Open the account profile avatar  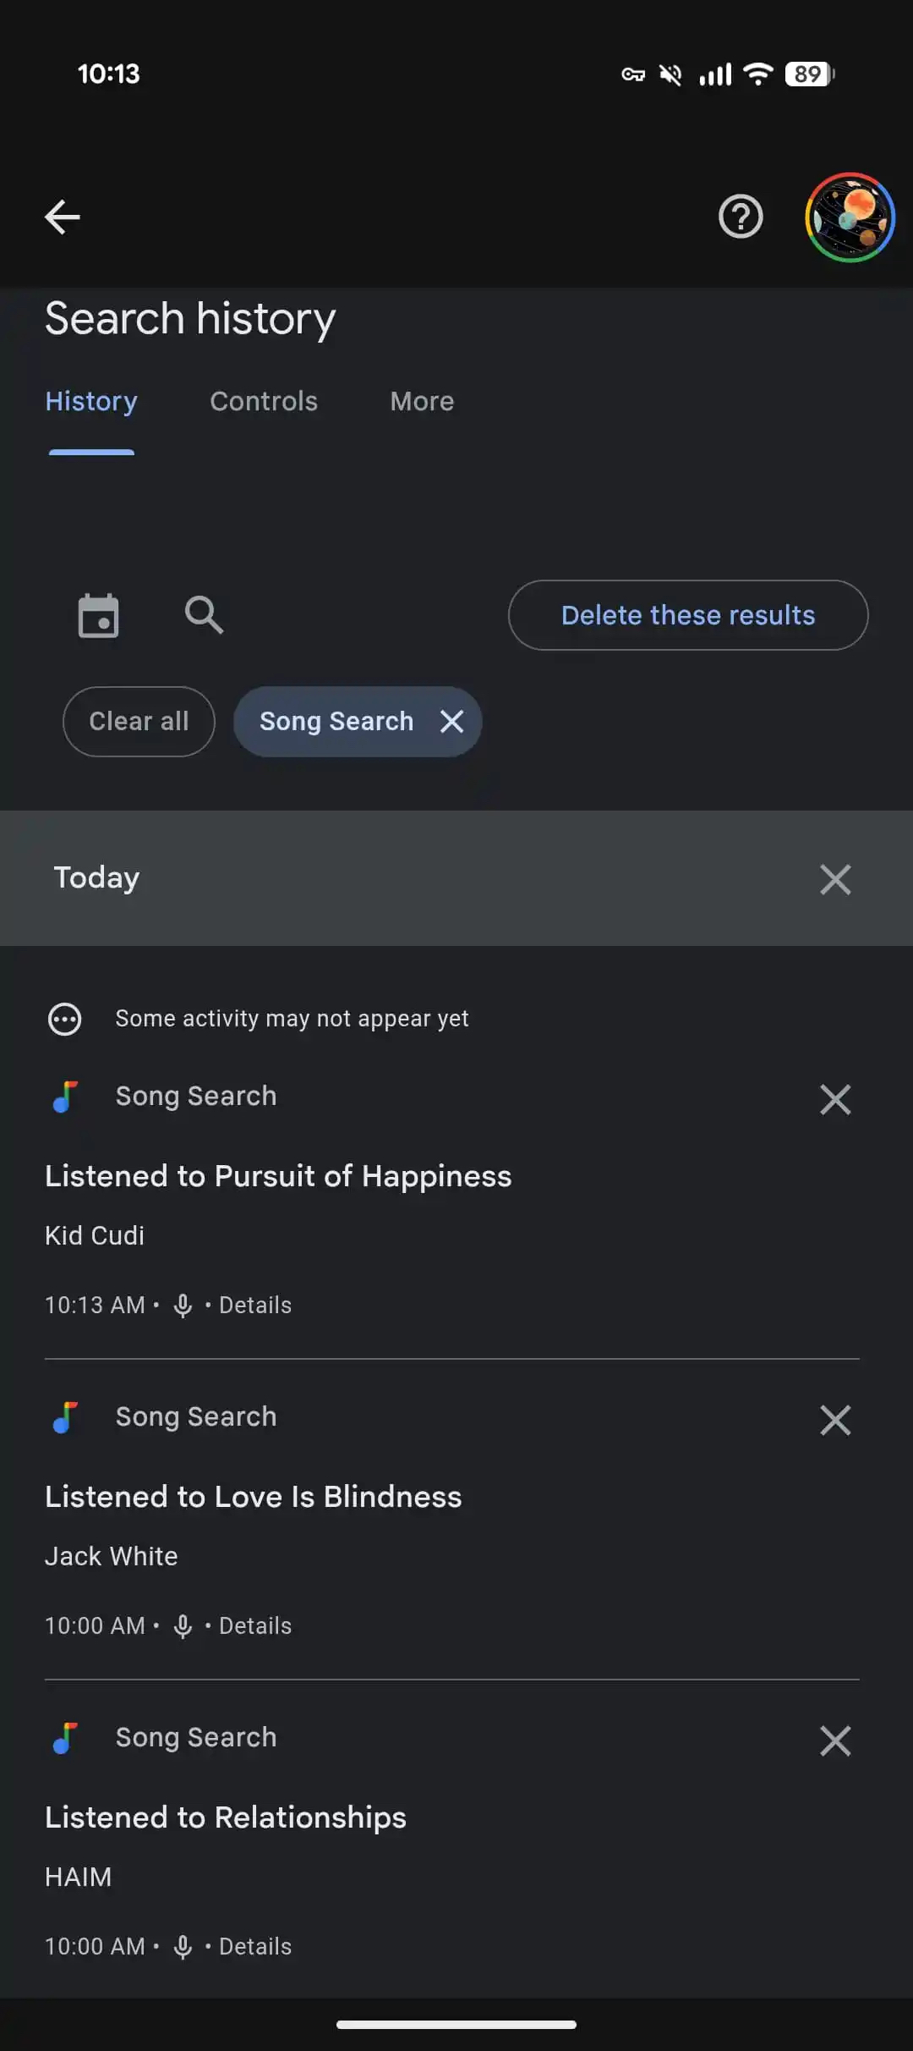tap(850, 217)
